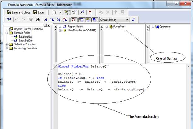193x129 pixels.
Task: Click the Expand Node toolbar icon
Action: coord(116,12)
